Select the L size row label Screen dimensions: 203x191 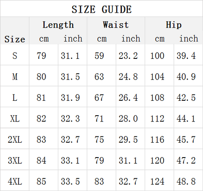point(15,98)
